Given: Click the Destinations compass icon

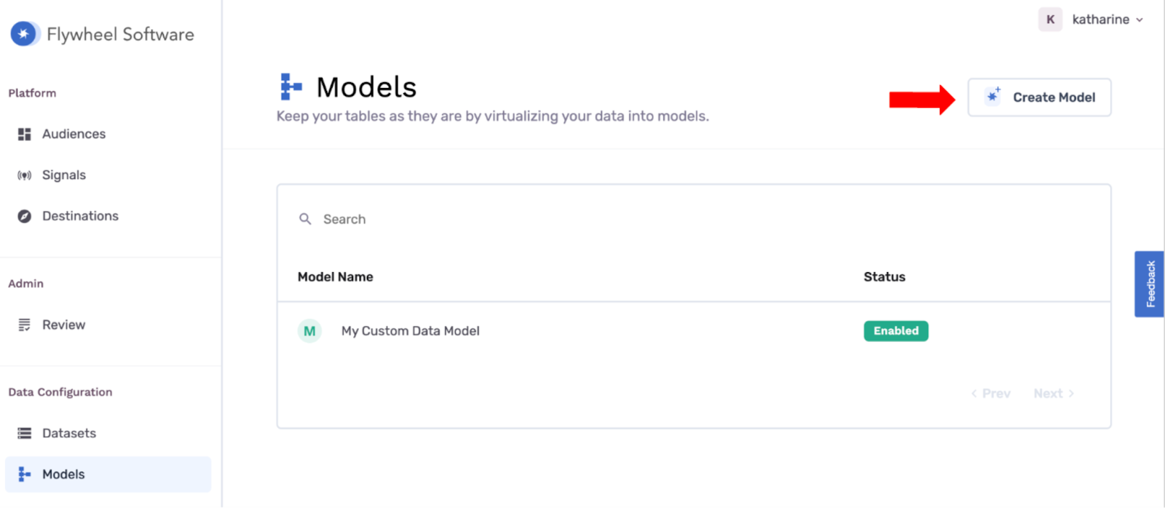Looking at the screenshot, I should pyautogui.click(x=25, y=216).
